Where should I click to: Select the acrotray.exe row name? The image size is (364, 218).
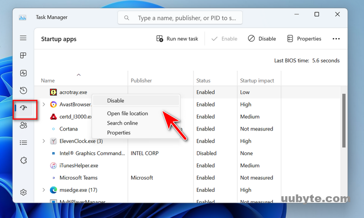(x=73, y=92)
